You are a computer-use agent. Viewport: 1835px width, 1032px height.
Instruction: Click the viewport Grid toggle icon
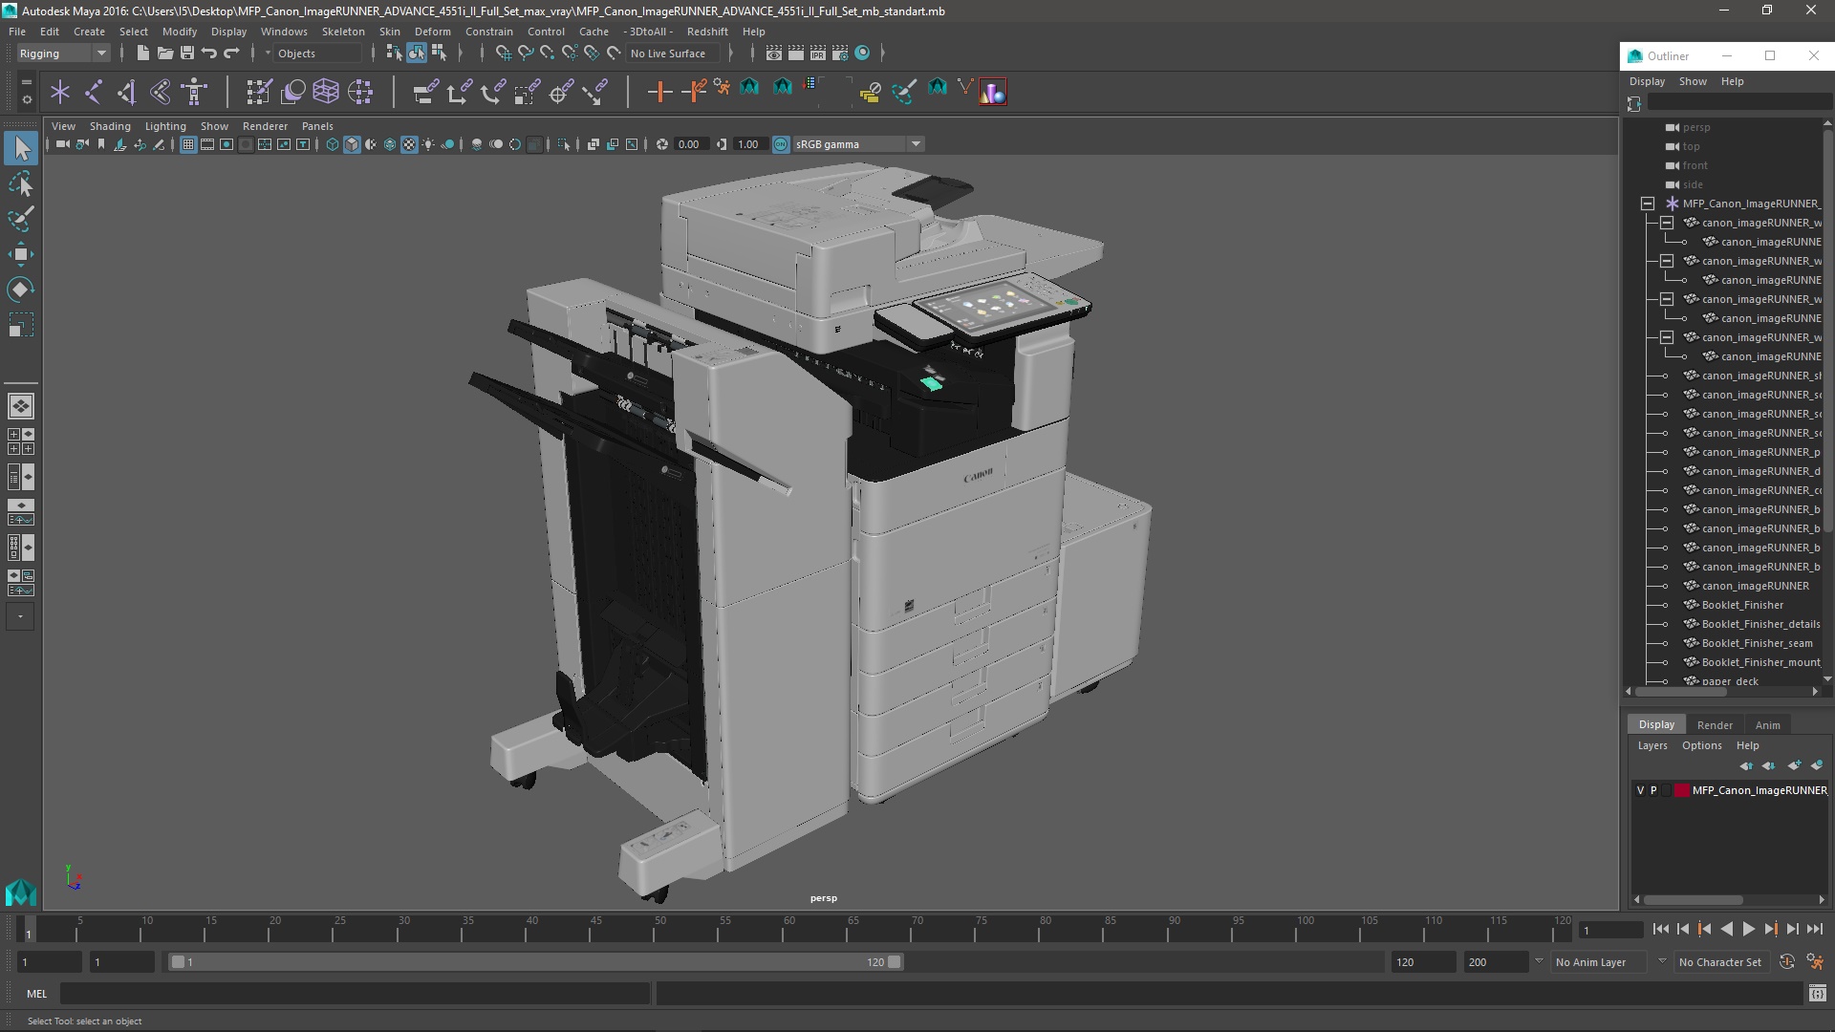point(188,144)
